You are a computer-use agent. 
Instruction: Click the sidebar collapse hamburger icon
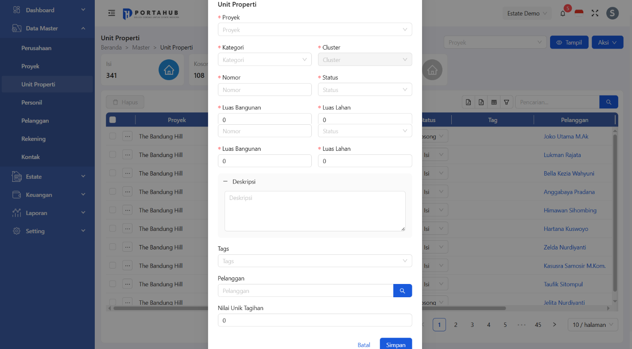click(112, 13)
